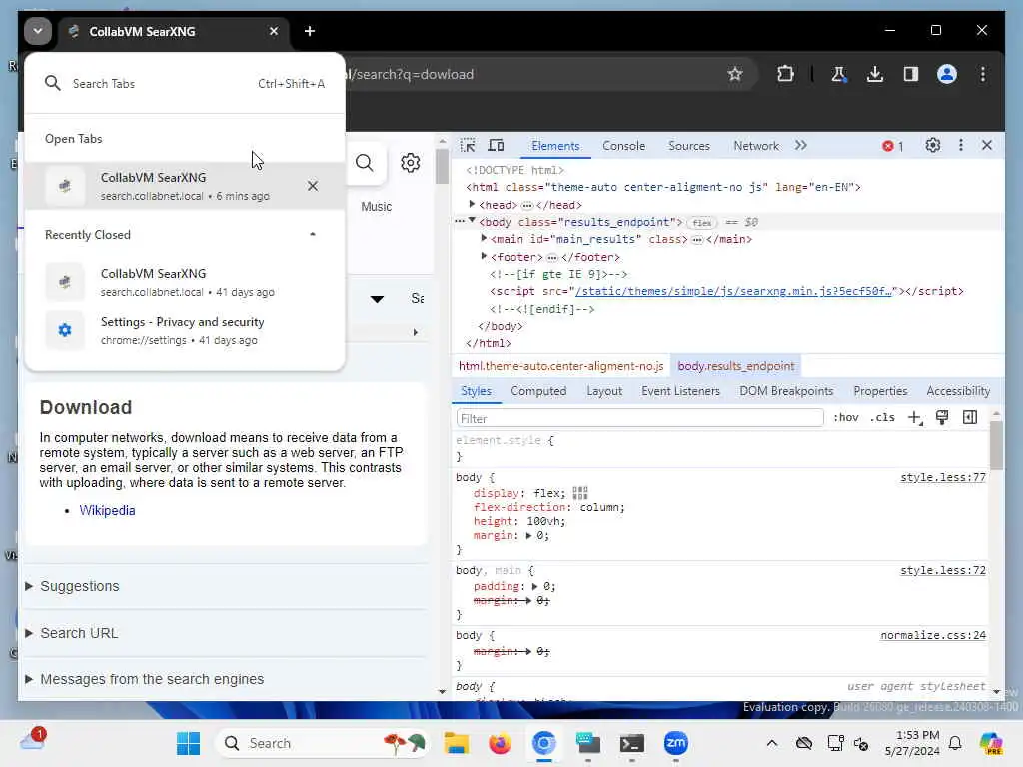Open the Extensions puzzle icon
The height and width of the screenshot is (767, 1023).
(x=785, y=74)
